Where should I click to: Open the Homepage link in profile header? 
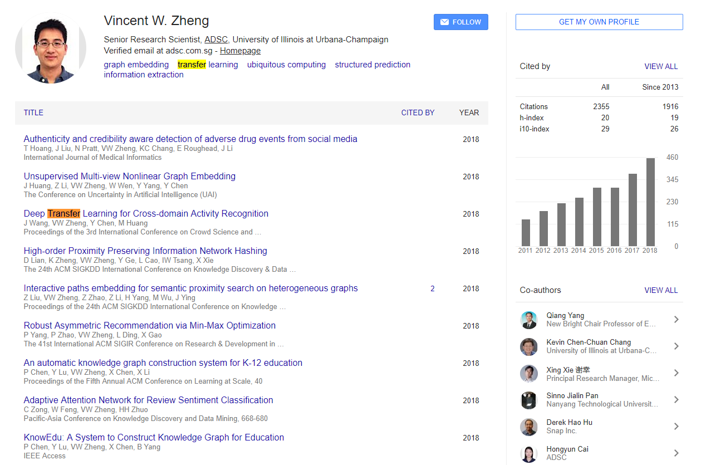tap(240, 51)
